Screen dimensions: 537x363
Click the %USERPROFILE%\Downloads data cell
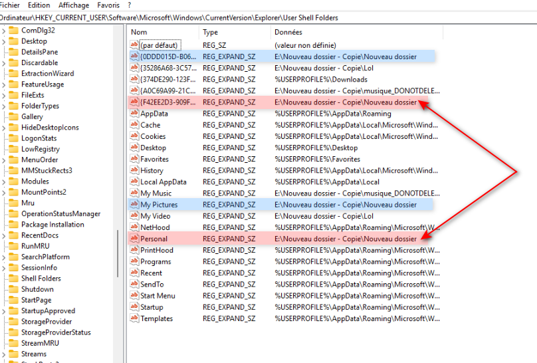click(x=321, y=80)
